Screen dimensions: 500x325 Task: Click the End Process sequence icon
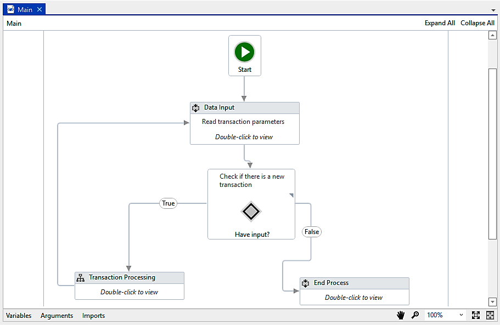(x=306, y=283)
